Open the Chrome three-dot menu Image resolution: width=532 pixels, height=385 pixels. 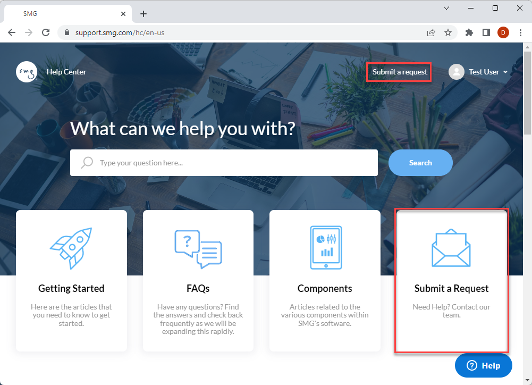point(520,32)
